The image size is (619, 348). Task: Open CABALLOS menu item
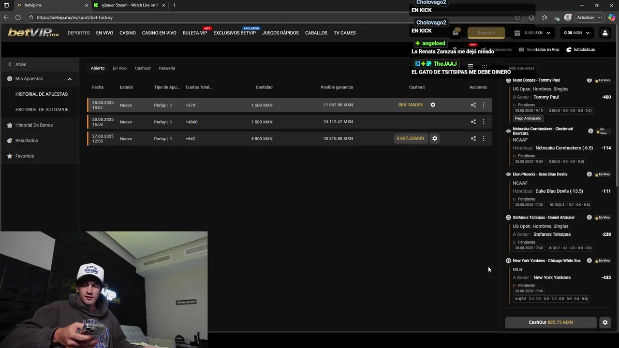pos(316,33)
